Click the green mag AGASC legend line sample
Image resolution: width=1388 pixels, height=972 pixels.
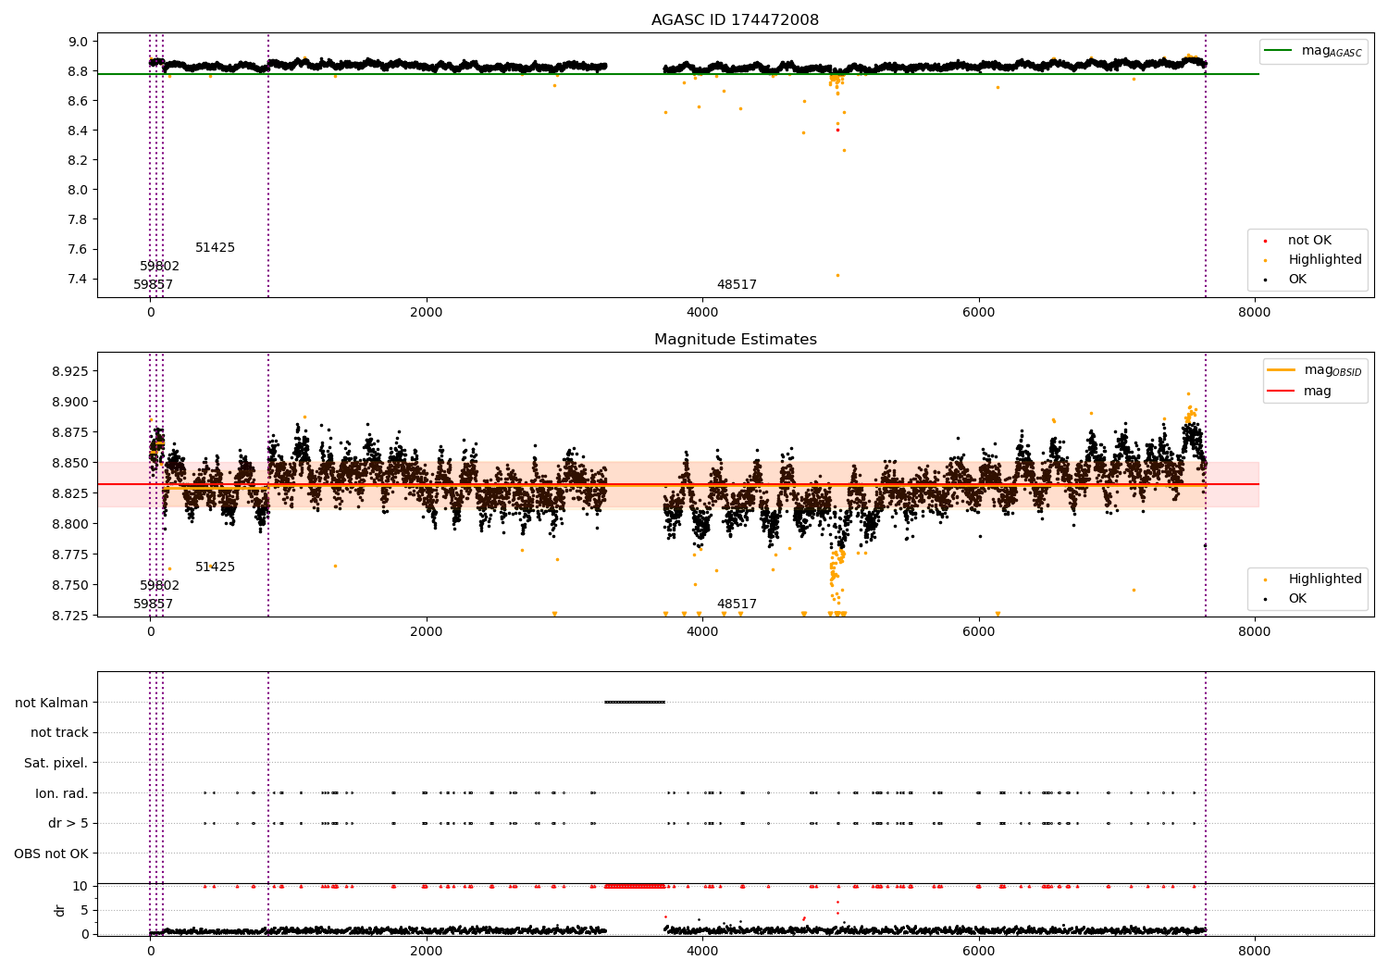click(x=1278, y=51)
